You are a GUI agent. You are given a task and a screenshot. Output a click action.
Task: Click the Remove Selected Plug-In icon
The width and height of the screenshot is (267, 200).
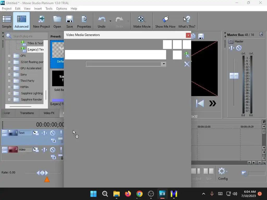(187, 55)
